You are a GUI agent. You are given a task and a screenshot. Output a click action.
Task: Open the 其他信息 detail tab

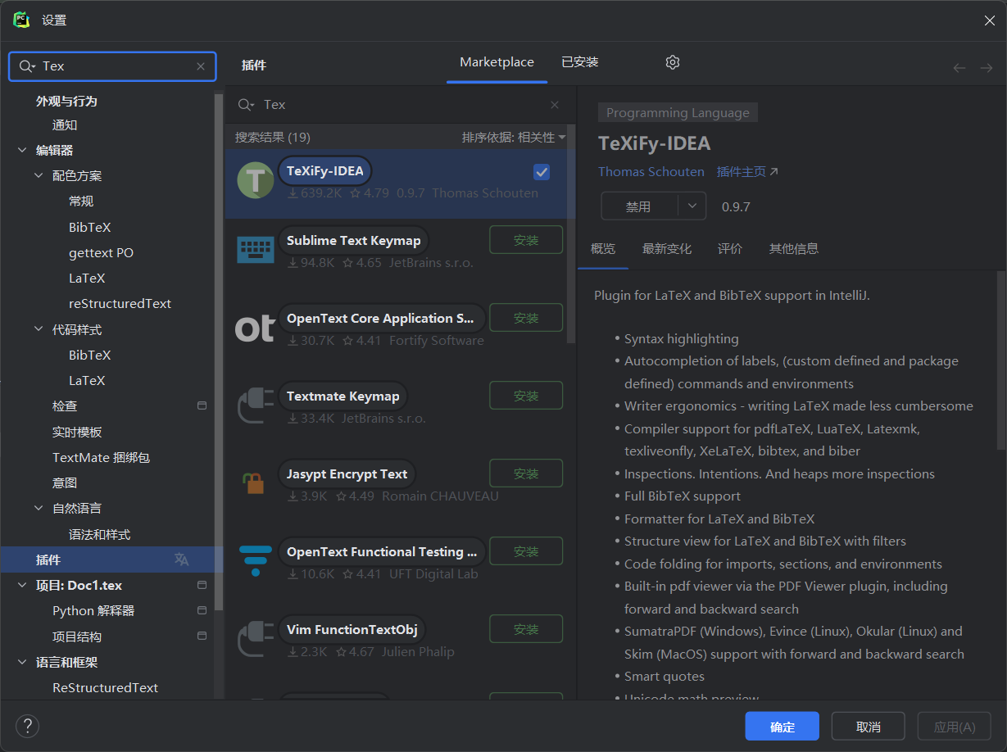click(793, 248)
